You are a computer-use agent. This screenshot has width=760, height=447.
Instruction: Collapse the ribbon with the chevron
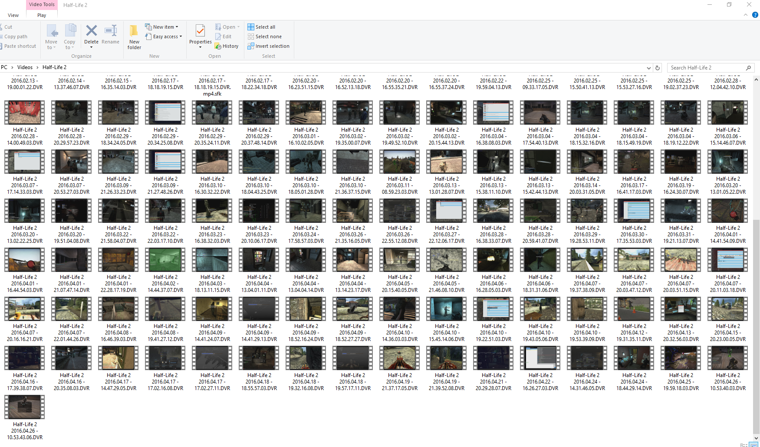coord(746,15)
